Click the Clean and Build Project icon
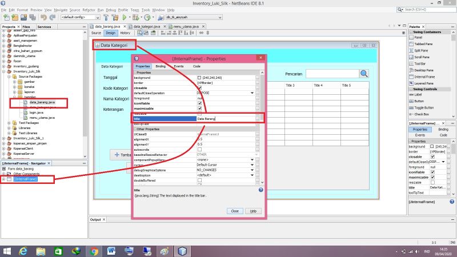 click(115, 18)
